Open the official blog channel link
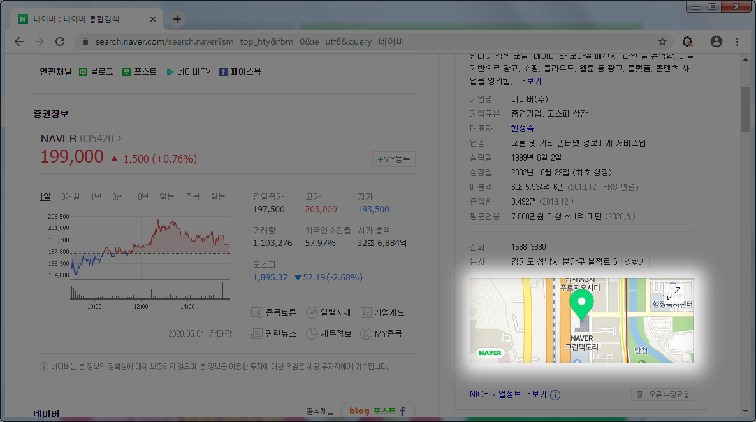 (360, 411)
